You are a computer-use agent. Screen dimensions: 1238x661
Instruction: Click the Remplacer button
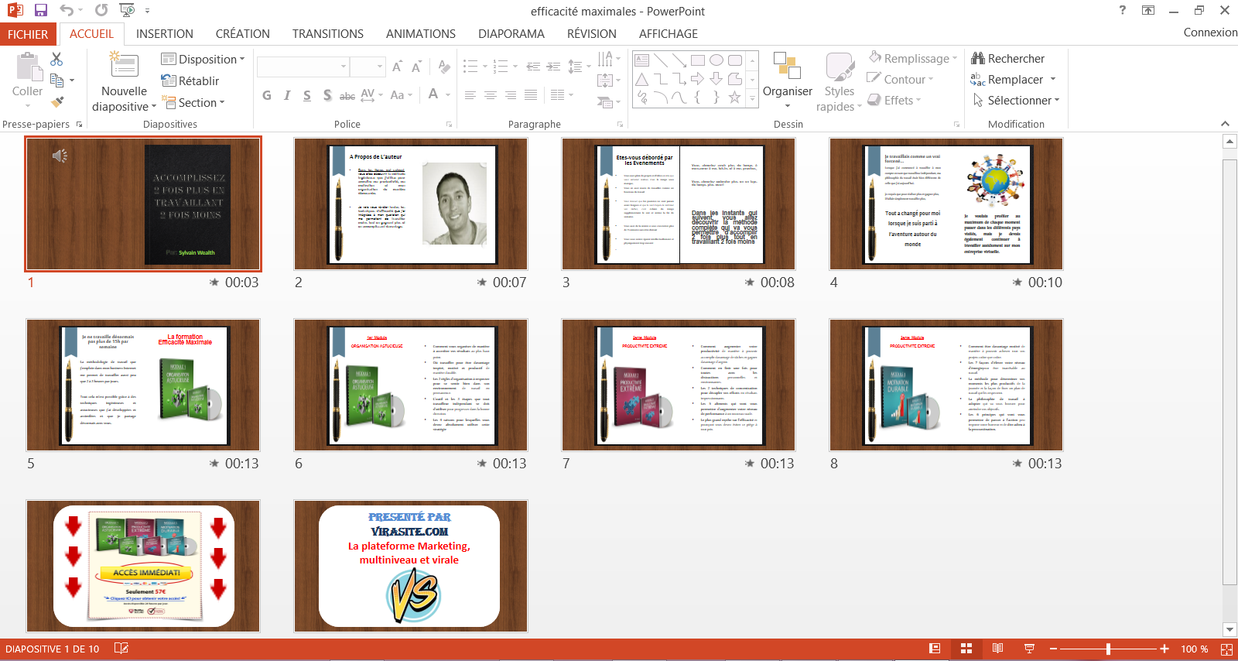(1013, 80)
